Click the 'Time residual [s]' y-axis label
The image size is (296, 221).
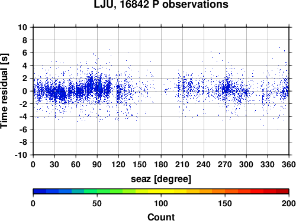click(x=4, y=91)
